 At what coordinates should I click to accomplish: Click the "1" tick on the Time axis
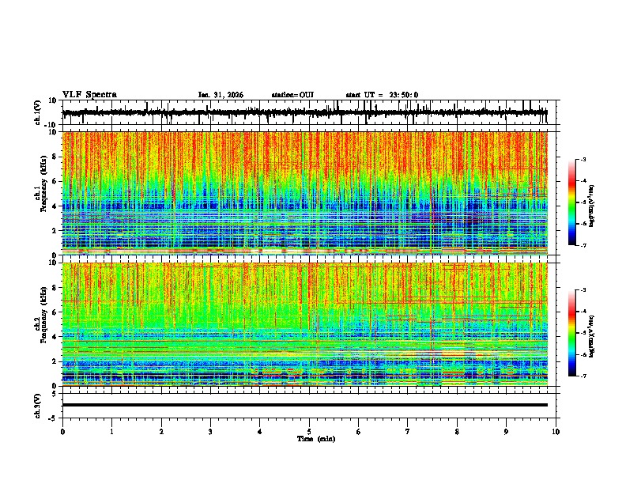click(111, 432)
